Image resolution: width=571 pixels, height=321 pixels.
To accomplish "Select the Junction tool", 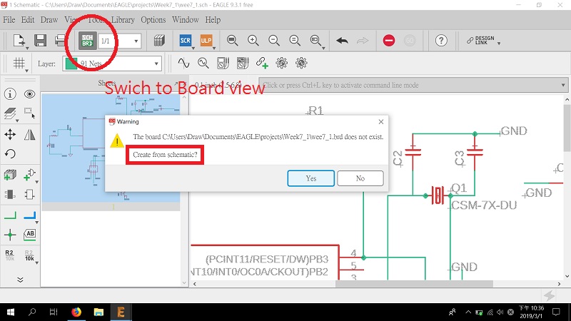I will pos(10,235).
